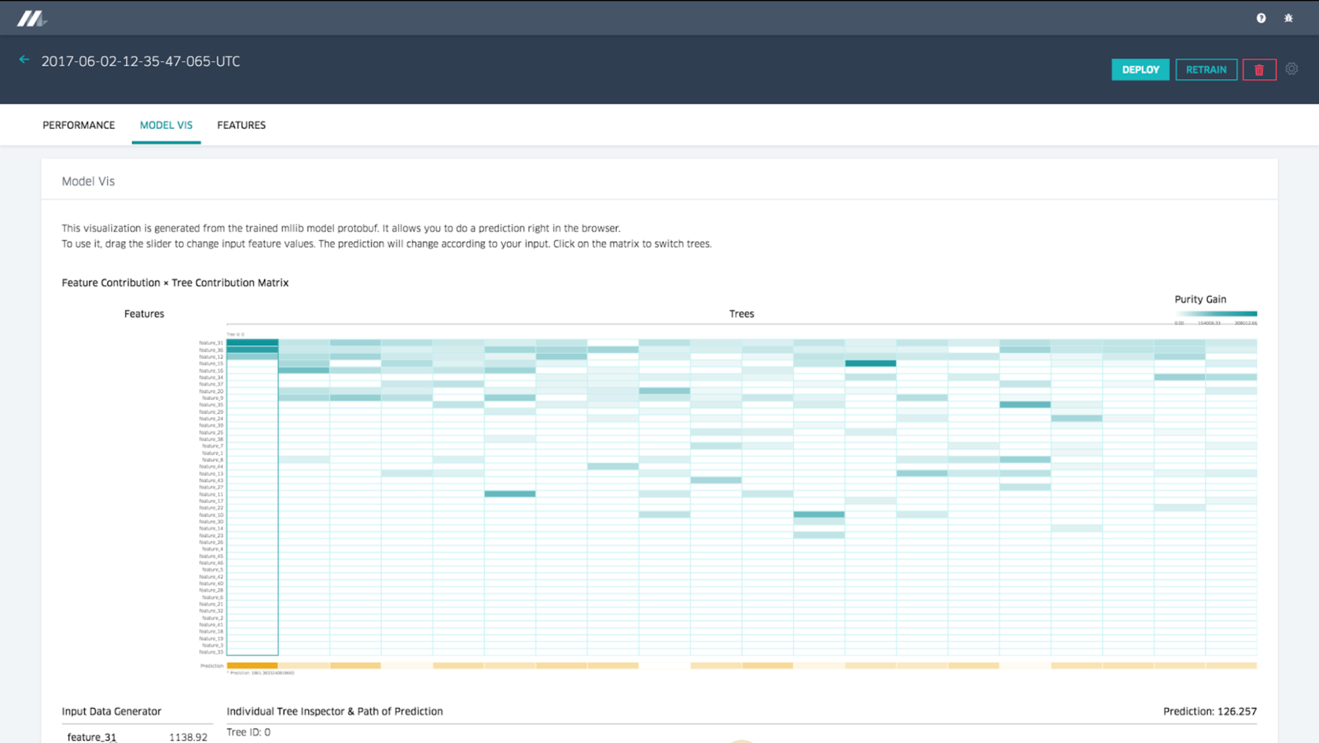Click the 'Trees' axis heading
1319x743 pixels.
tap(742, 313)
